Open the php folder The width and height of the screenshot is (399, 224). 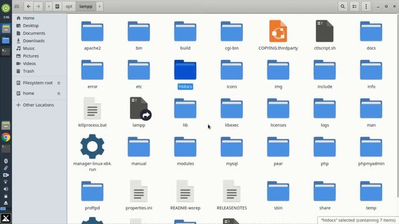point(325,147)
